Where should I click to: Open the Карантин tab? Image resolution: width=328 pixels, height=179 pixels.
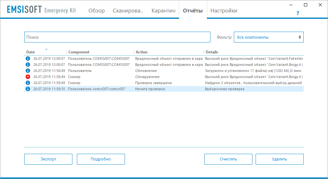point(163,11)
